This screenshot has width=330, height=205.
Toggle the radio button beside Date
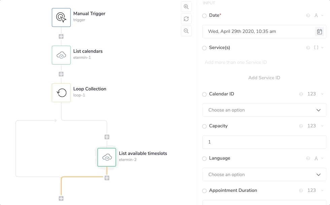(204, 16)
